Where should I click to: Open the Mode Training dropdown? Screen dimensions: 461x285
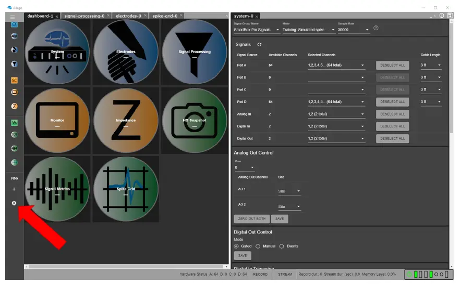click(308, 30)
